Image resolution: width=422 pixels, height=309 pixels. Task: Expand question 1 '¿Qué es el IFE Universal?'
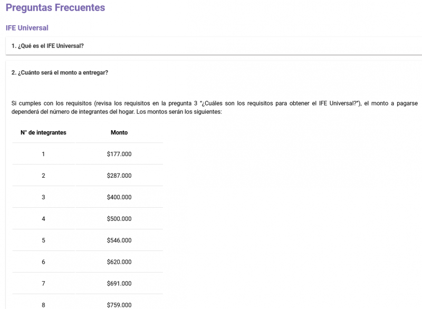coord(47,46)
